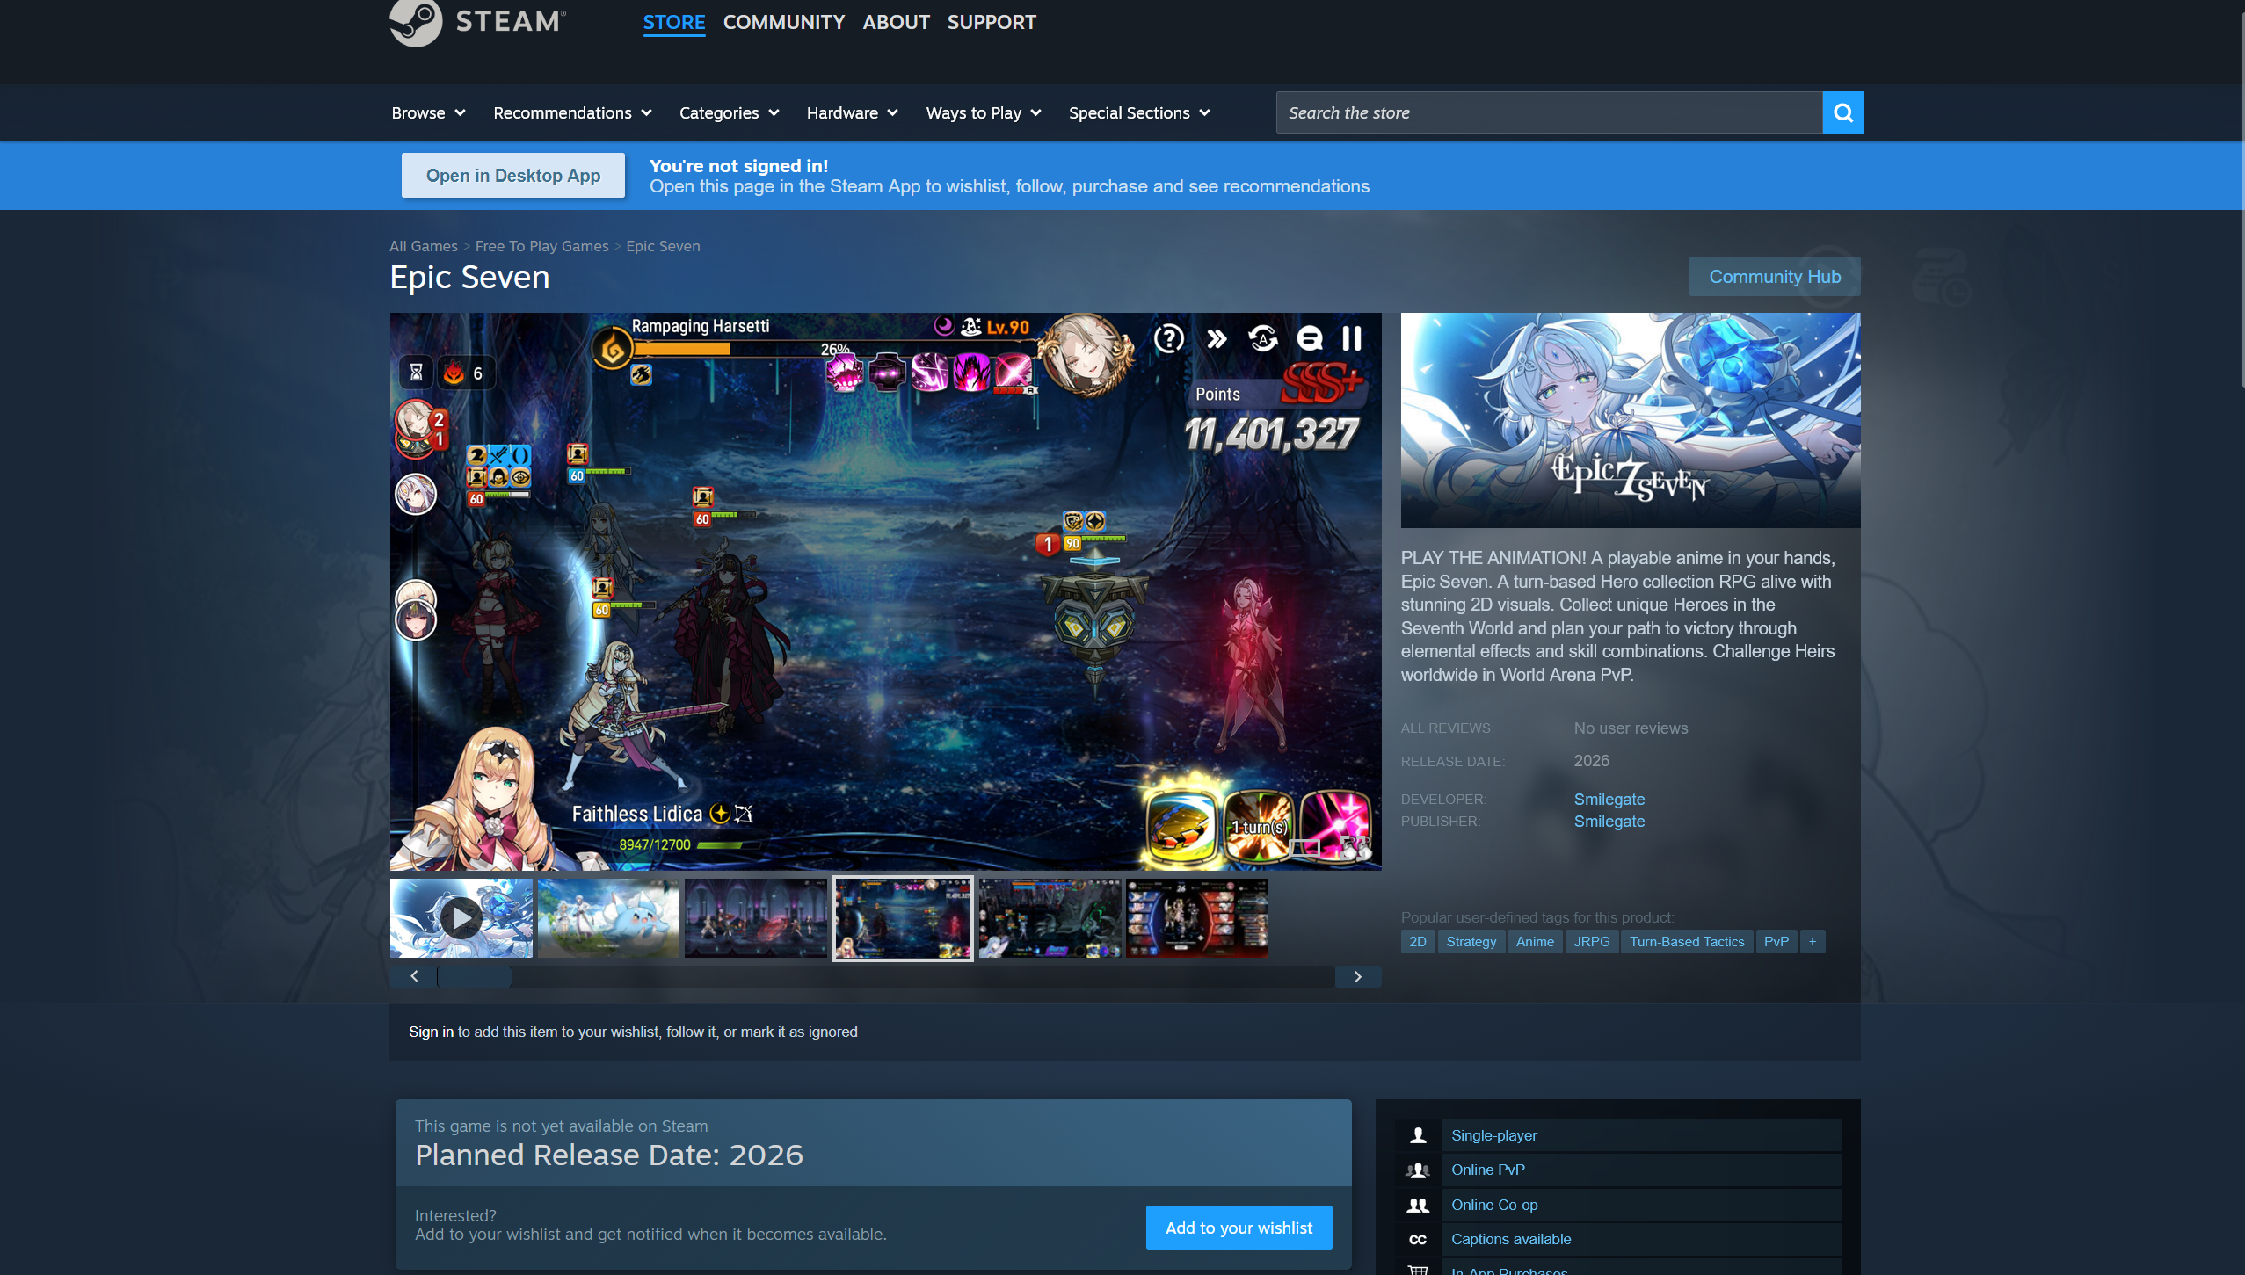Select the highlighted fourth screenshot thumbnail
This screenshot has height=1275, width=2245.
pos(903,918)
